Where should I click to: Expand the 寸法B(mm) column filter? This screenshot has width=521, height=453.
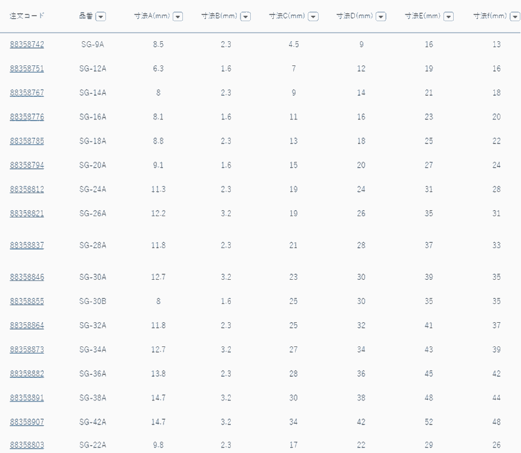pos(245,16)
